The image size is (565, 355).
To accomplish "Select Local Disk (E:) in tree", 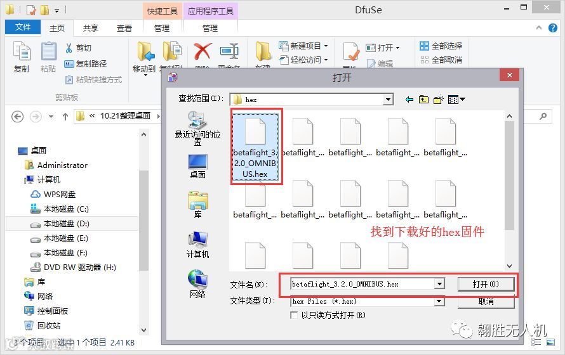I will click(60, 238).
